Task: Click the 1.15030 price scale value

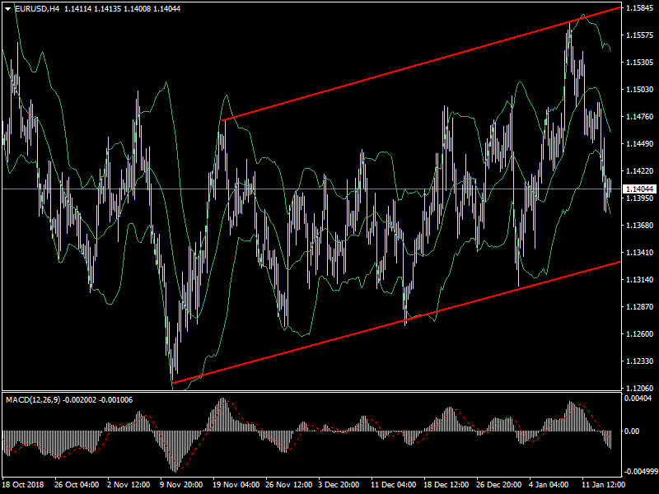Action: (639, 90)
